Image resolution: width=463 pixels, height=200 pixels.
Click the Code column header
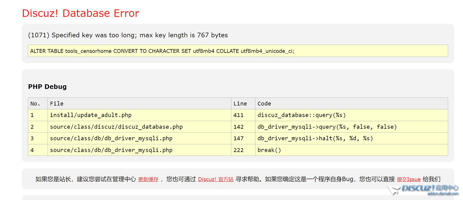coord(264,104)
